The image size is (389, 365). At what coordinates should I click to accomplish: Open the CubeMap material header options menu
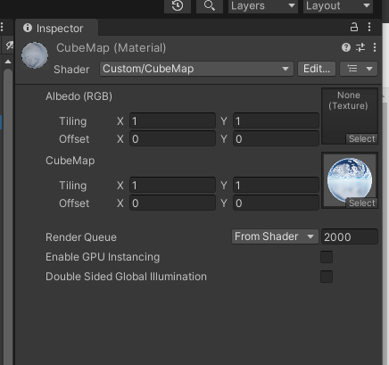click(x=375, y=47)
